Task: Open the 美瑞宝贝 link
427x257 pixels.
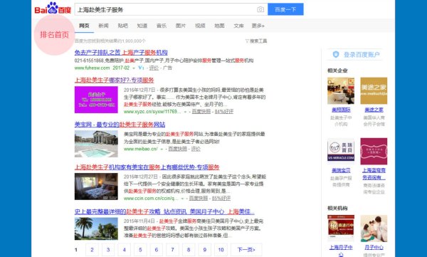Action: [x=341, y=171]
